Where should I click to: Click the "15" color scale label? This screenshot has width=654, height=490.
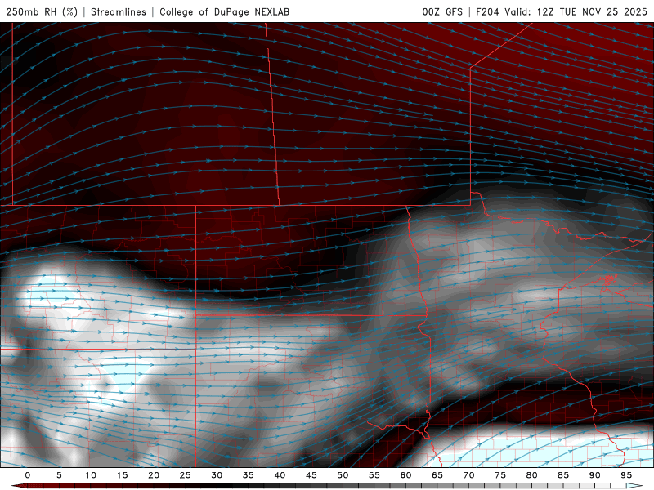[x=122, y=475]
